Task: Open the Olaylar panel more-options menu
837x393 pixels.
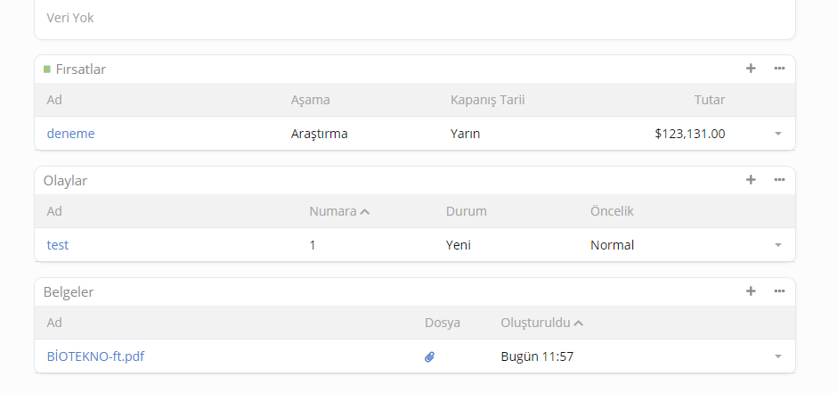Action: point(779,180)
